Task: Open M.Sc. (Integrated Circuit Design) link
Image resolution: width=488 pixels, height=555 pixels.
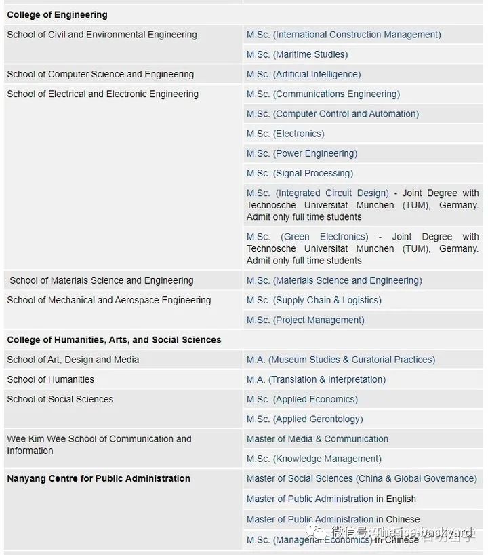Action: click(x=318, y=193)
